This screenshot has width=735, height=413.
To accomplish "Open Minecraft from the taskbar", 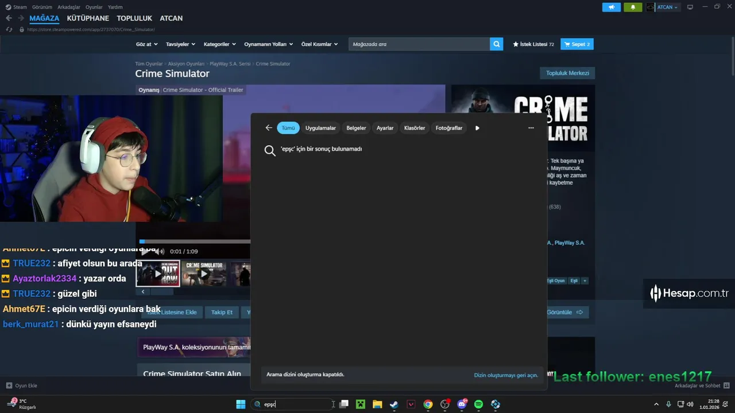I will click(x=360, y=404).
